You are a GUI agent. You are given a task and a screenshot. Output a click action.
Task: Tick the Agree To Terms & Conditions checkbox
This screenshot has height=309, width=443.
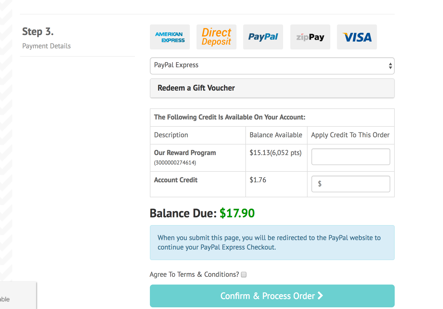click(x=244, y=275)
